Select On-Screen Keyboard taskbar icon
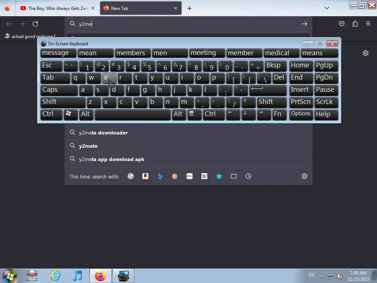Screen dimensions: 377x283 123,276
